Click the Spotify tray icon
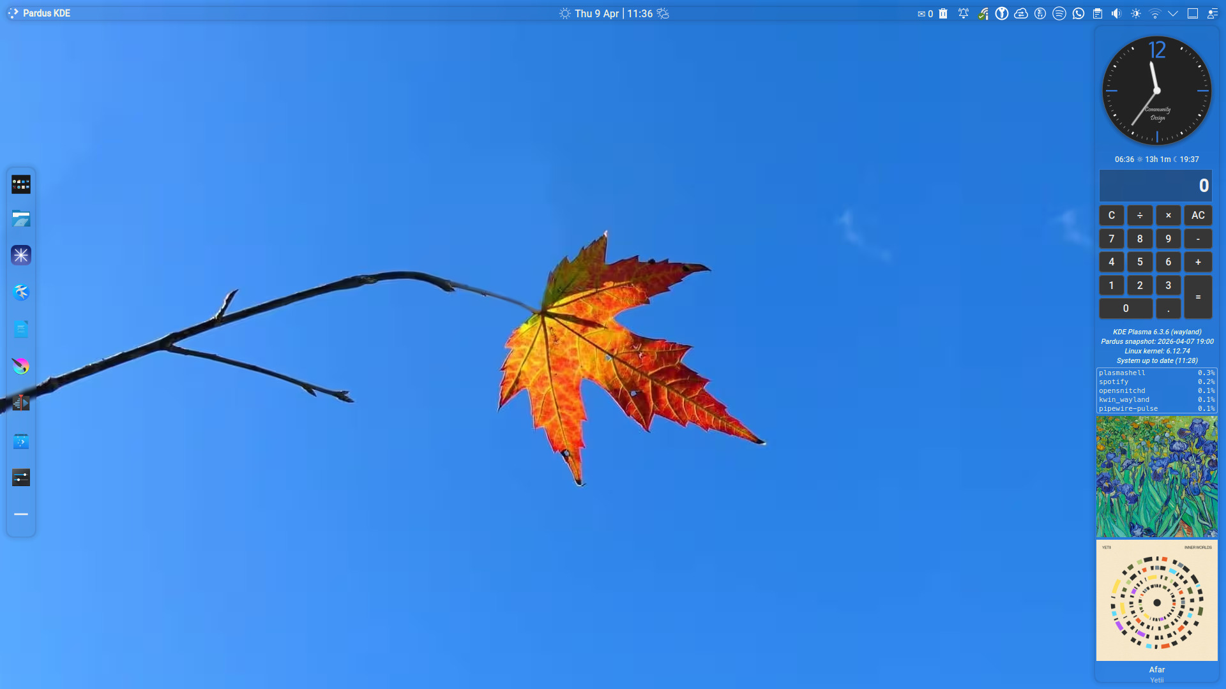Screen dimensions: 1226x689 1059,13
